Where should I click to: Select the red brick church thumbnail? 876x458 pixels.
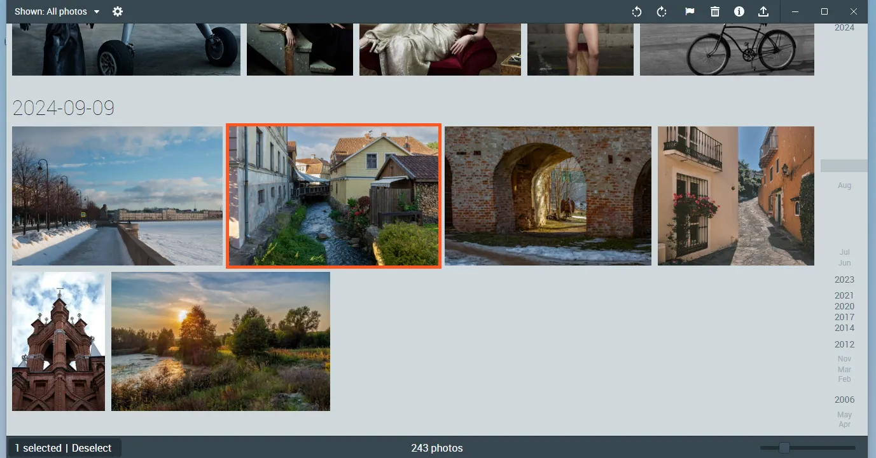pyautogui.click(x=58, y=341)
